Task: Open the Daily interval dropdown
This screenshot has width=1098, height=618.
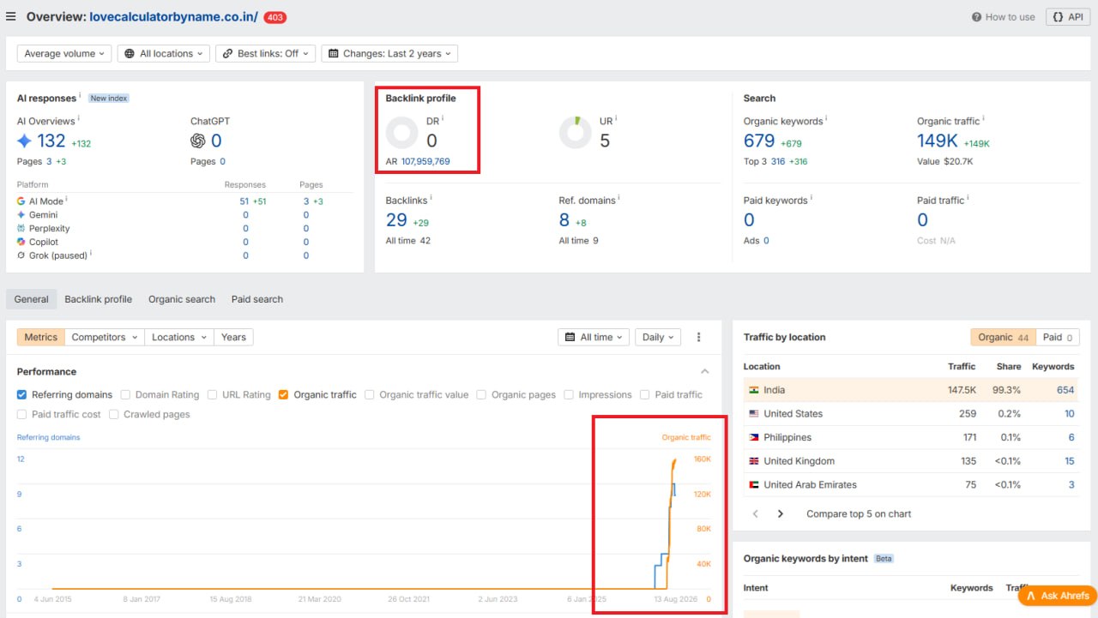Action: coord(659,338)
